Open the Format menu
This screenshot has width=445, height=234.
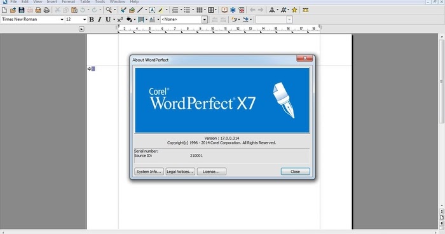point(69,2)
